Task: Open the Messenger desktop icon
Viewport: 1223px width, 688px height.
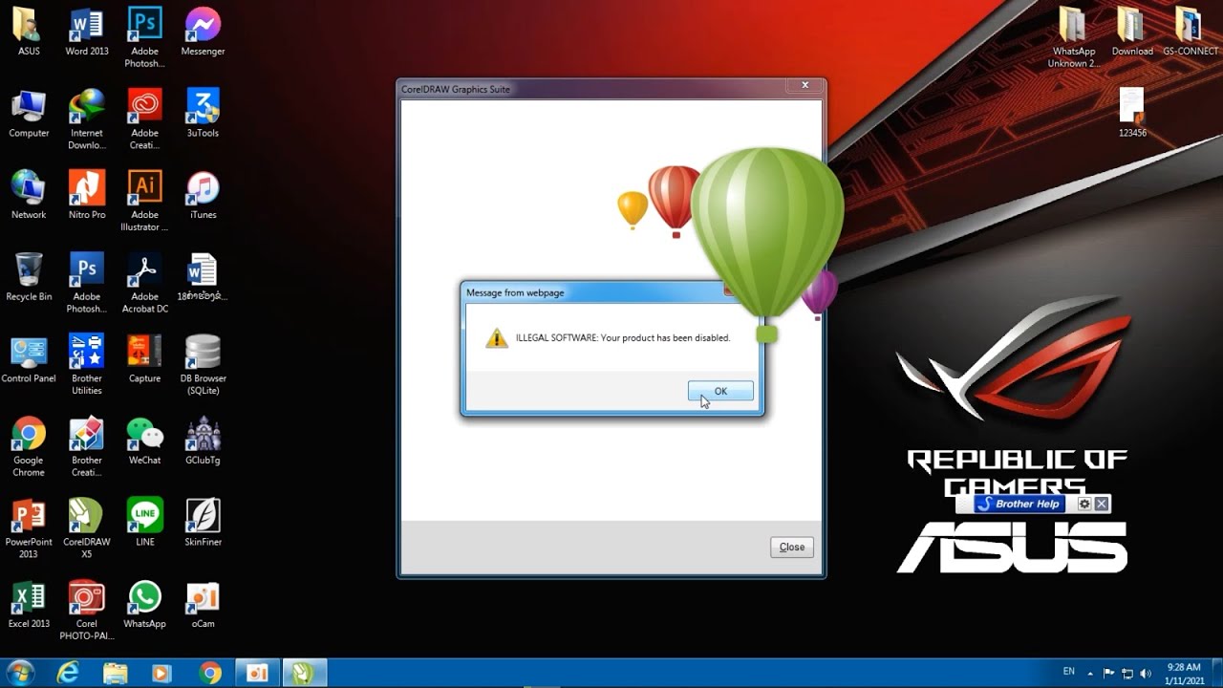Action: 203,32
